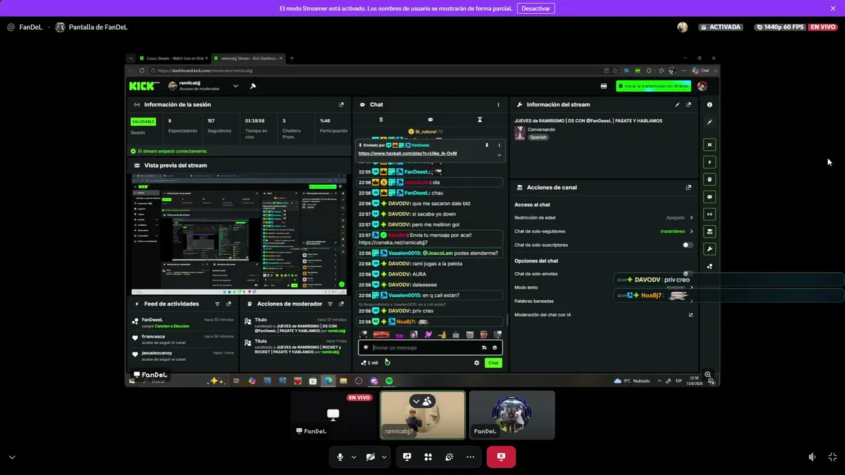This screenshot has width=845, height=475.
Task: Open a new browser tab with plus button
Action: tap(292, 58)
